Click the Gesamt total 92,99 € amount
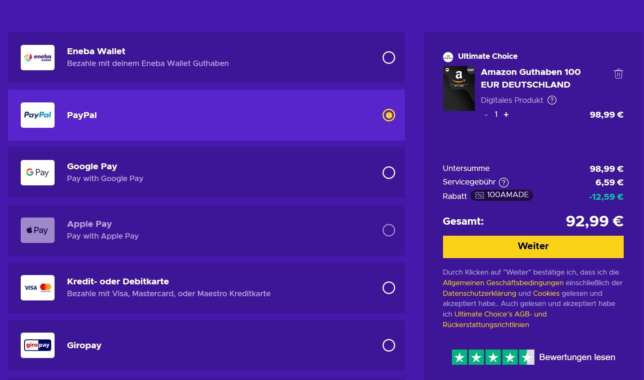Screen dimensions: 644x380 tap(594, 221)
